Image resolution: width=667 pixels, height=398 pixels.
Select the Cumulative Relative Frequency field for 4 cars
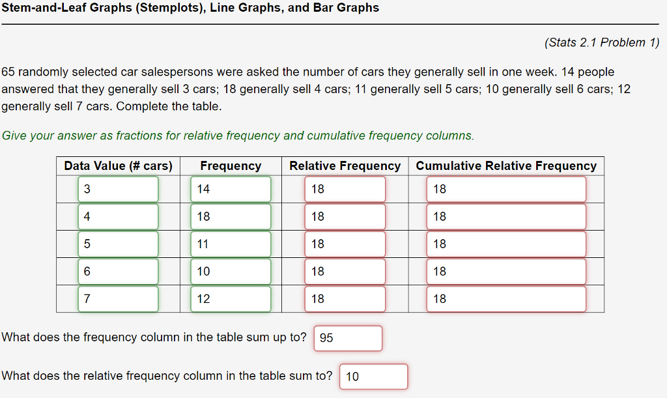pos(506,216)
